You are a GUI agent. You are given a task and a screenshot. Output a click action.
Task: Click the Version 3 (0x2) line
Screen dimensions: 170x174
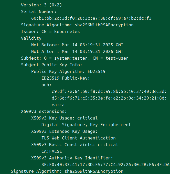tap(41, 5)
